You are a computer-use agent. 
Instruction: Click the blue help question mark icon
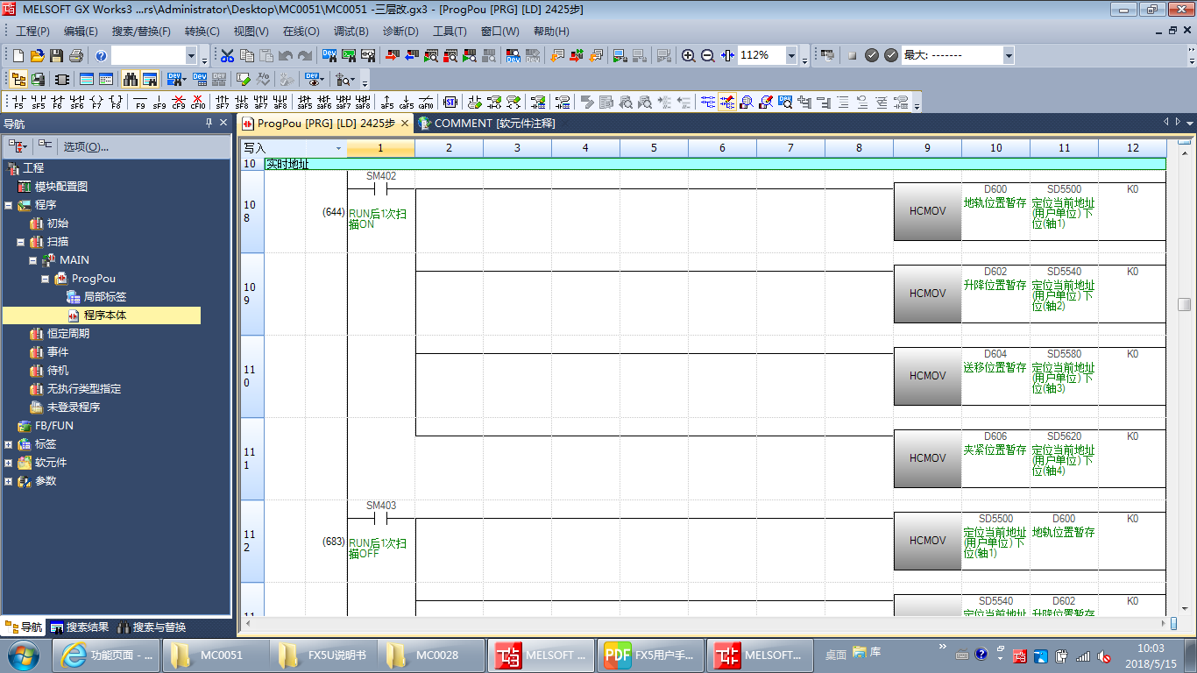pos(101,55)
